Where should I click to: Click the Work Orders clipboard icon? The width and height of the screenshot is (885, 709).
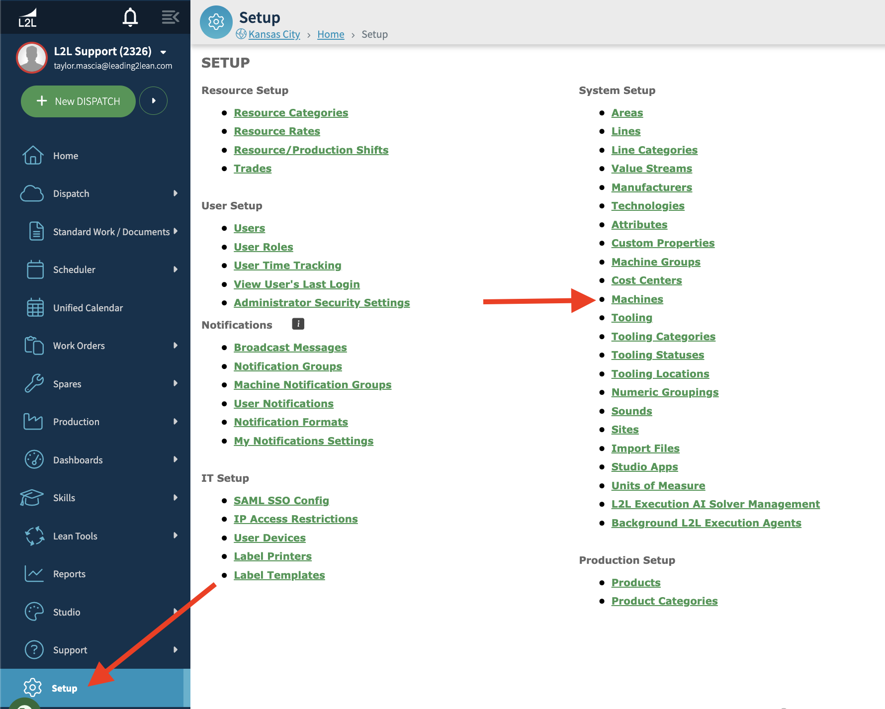34,346
